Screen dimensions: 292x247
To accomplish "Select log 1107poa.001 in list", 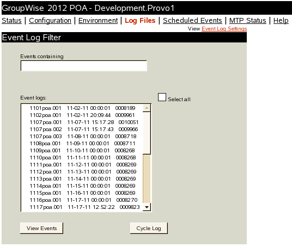I will (x=82, y=122).
